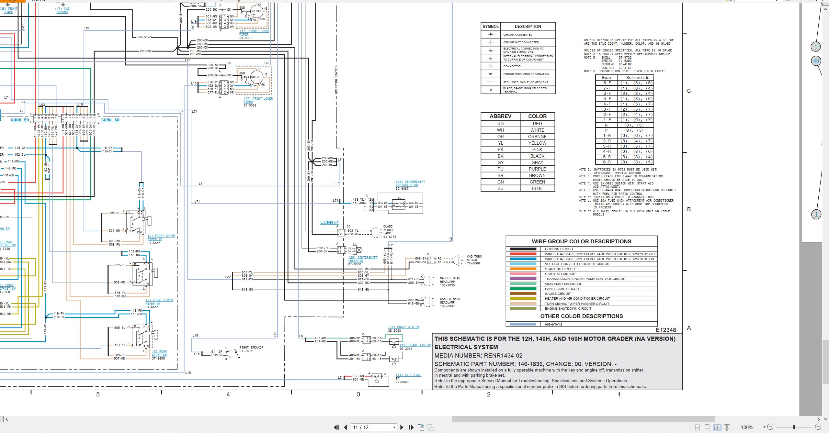
Task: Click the 100% zoom value
Action: point(747,427)
